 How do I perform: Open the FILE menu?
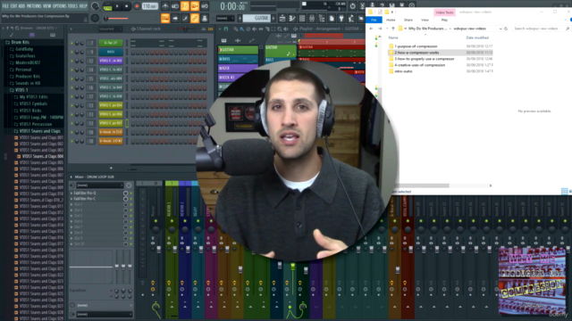point(5,6)
